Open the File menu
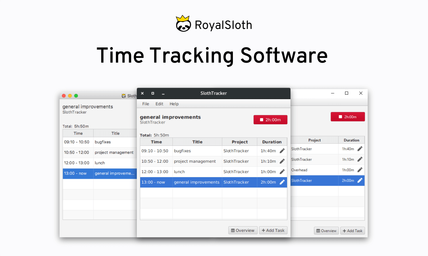Viewport: 428px width, 256px height. [146, 104]
